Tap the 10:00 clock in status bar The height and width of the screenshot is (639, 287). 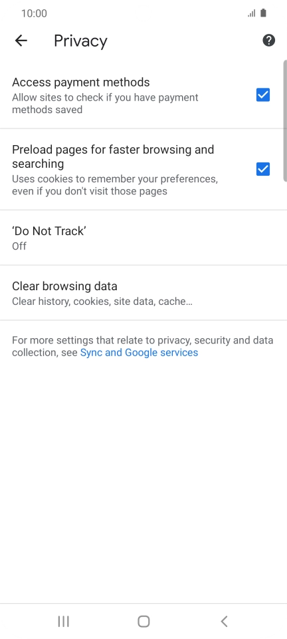34,13
